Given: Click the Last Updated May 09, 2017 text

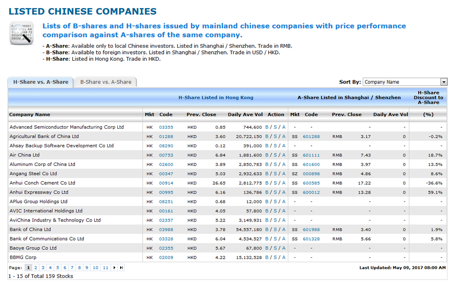Looking at the screenshot, I should pyautogui.click(x=402, y=267).
